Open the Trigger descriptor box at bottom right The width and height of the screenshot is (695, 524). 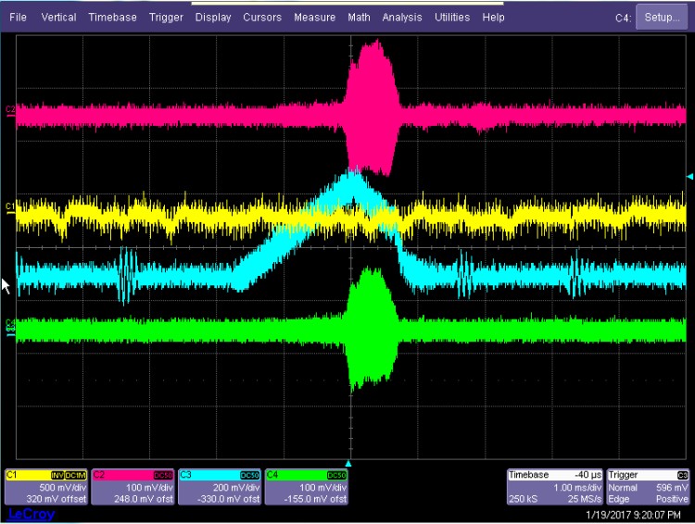point(649,487)
